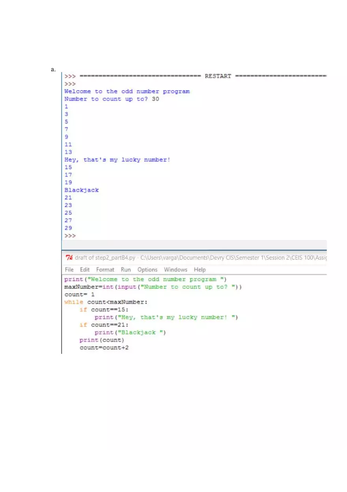347x492 pixels.
Task: Click output number 29 in shell
Action: coord(68,228)
